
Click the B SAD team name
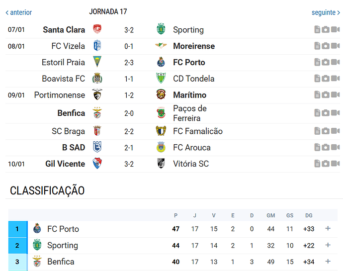[74, 147]
